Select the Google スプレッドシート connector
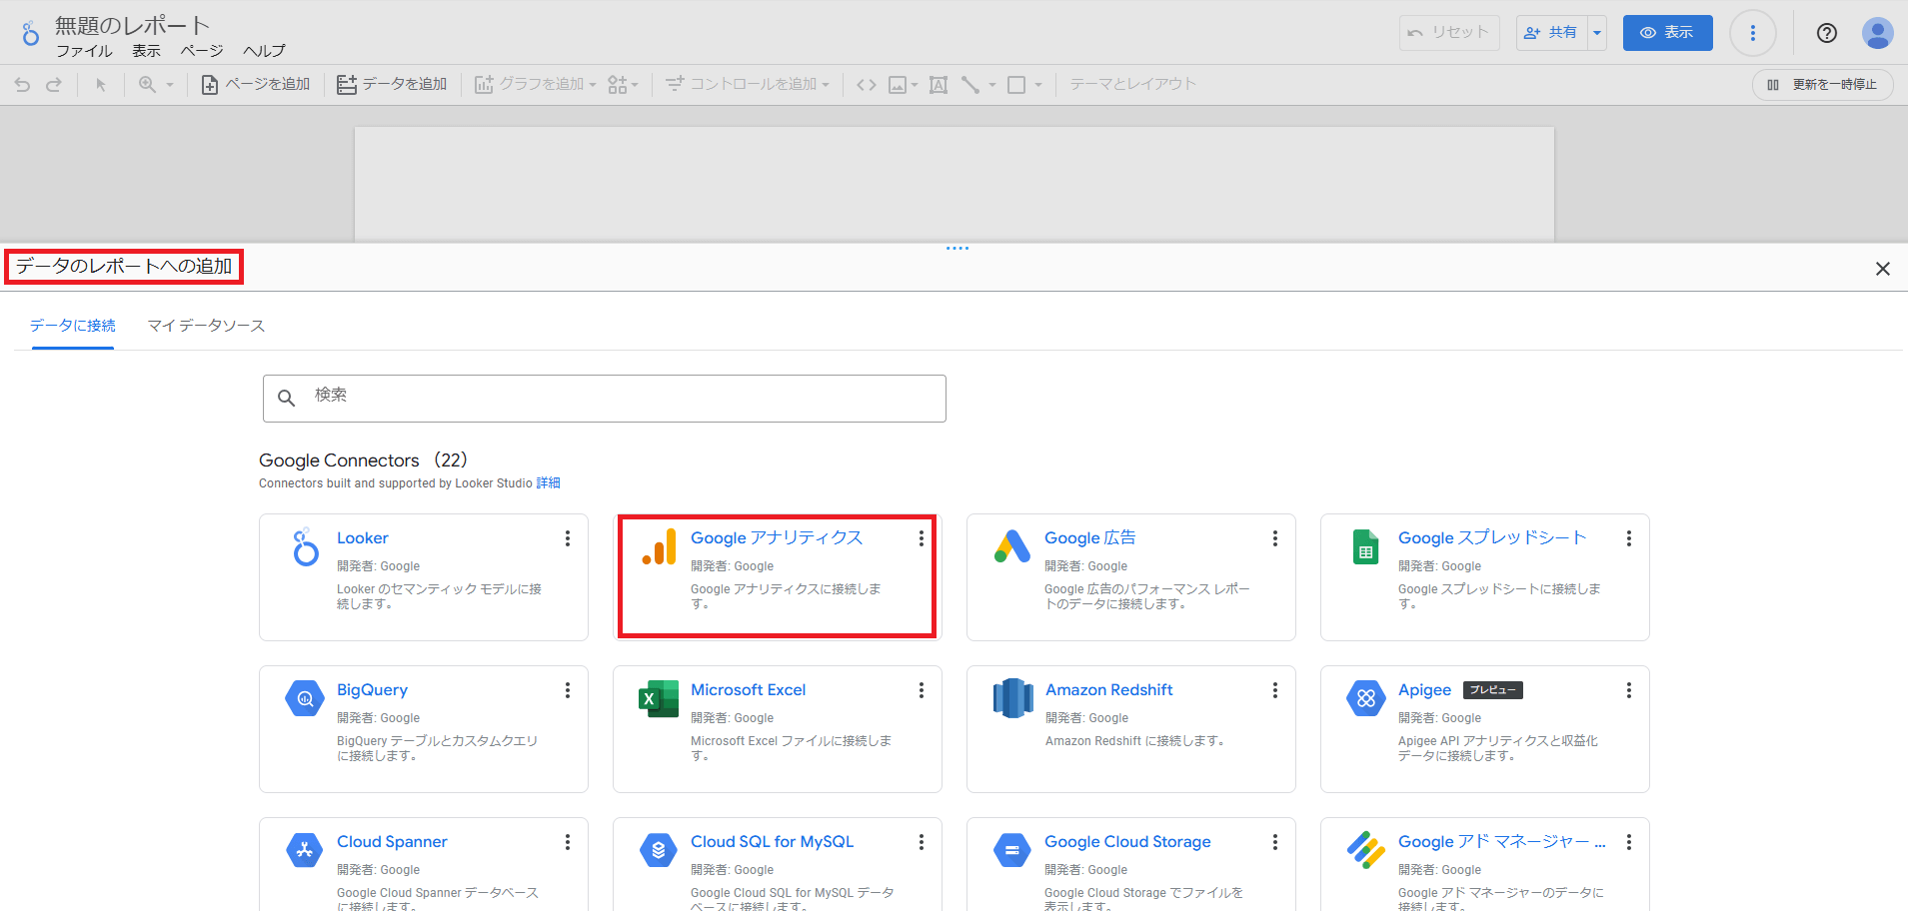 [x=1491, y=538]
